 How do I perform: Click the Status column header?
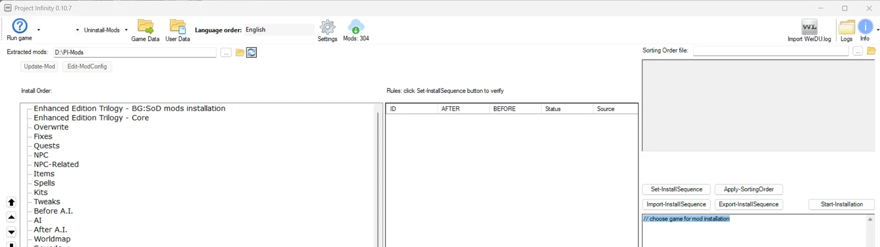tap(566, 109)
